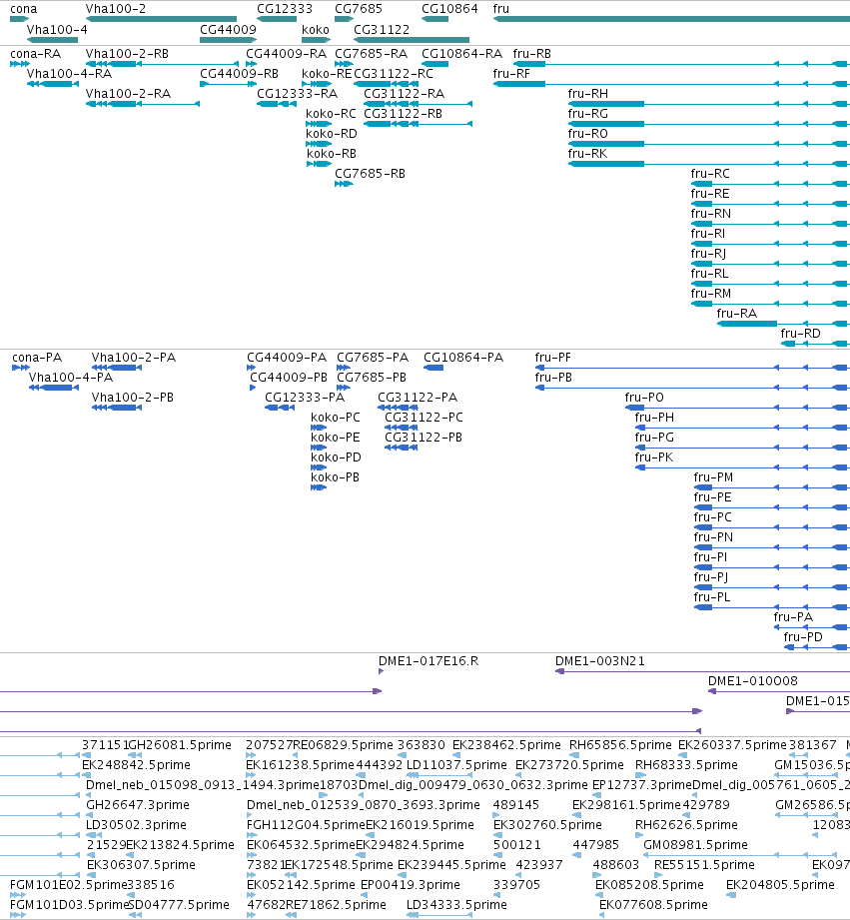Image resolution: width=850 pixels, height=920 pixels.
Task: Select transcript fru-RK
Action: click(587, 154)
